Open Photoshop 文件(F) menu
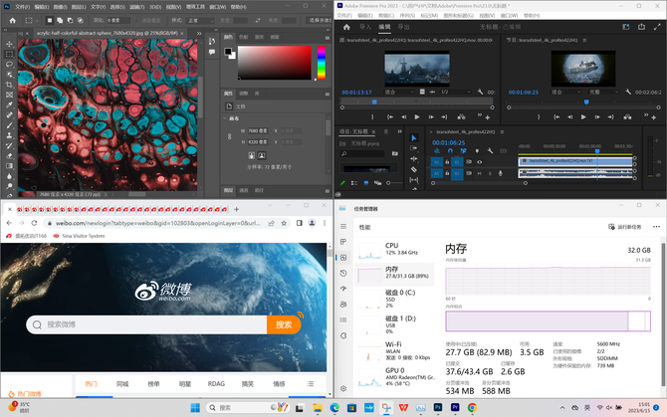The width and height of the screenshot is (667, 417). 23,7
